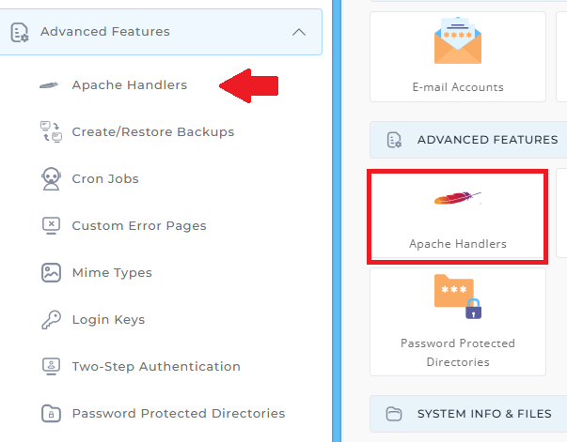Collapse the Advanced Features menu chevron
Viewport: 567px width, 442px height.
pyautogui.click(x=299, y=32)
